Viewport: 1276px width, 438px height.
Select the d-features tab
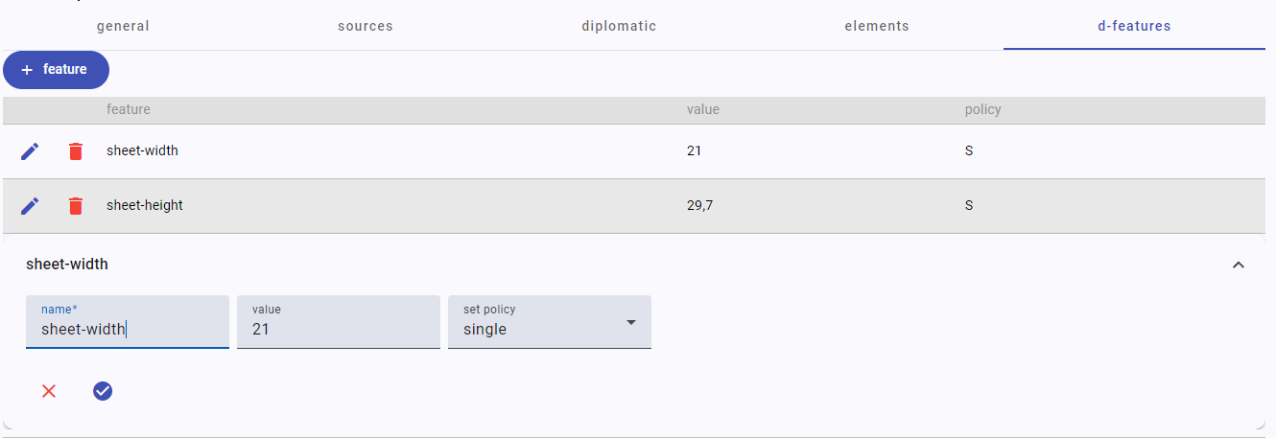(x=1134, y=26)
